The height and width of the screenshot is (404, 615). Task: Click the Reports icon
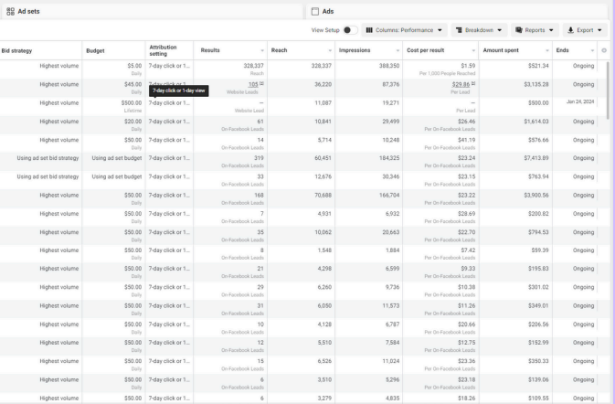tap(519, 30)
